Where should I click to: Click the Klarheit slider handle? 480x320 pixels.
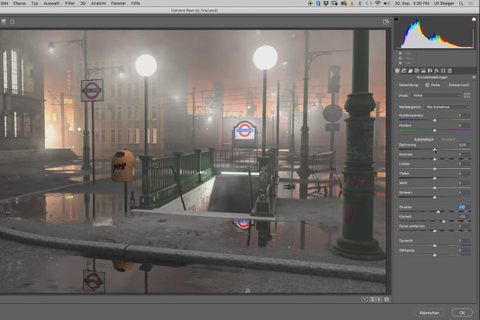443,222
